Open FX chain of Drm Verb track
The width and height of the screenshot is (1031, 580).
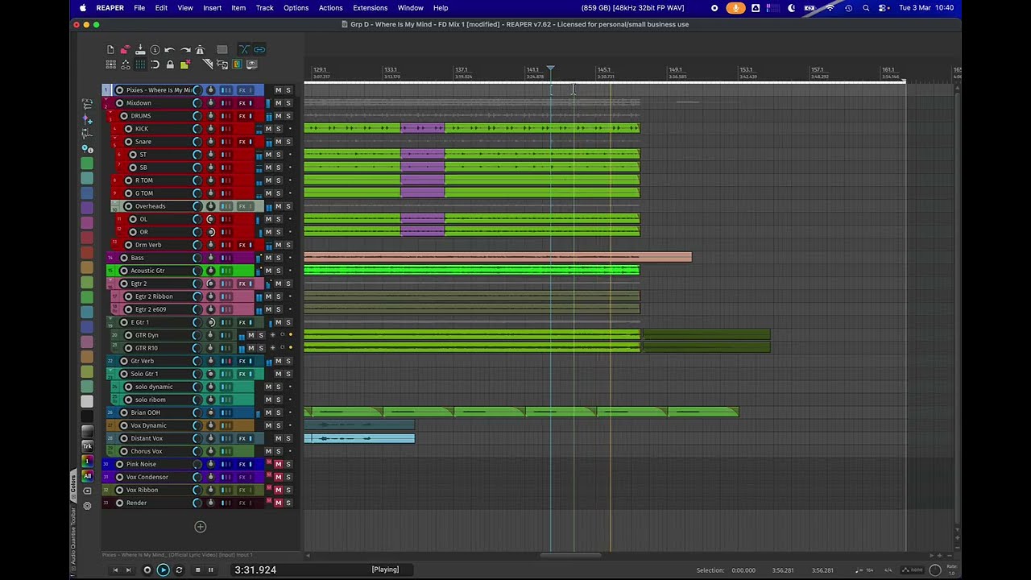(242, 245)
